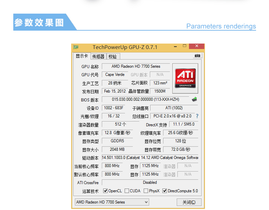Open the AMD Radeon HD 7700 Series dropdown
The image size is (269, 210).
click(x=112, y=202)
